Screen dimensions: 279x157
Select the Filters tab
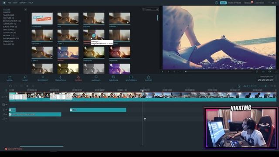click(x=78, y=78)
